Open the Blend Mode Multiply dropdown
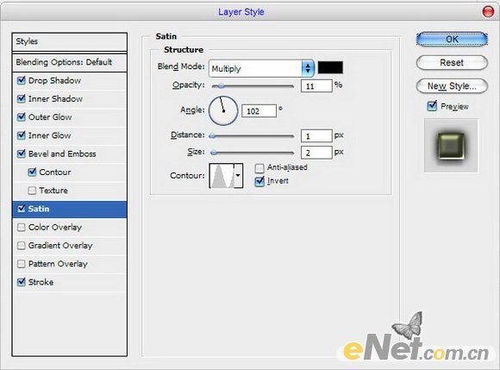The width and height of the screenshot is (500, 370). coord(261,68)
